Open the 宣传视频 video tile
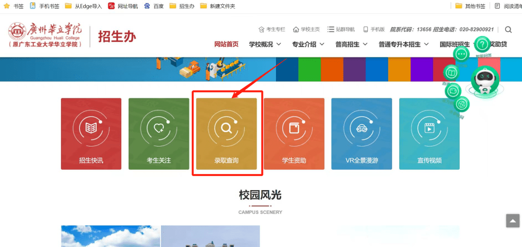The image size is (522, 247). tap(430, 134)
